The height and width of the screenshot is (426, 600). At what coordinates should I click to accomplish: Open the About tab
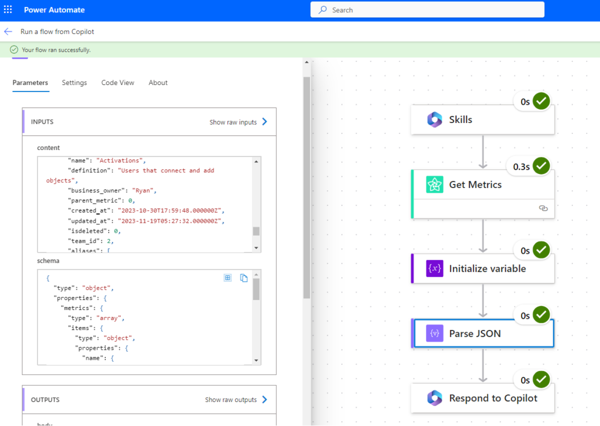pos(158,83)
